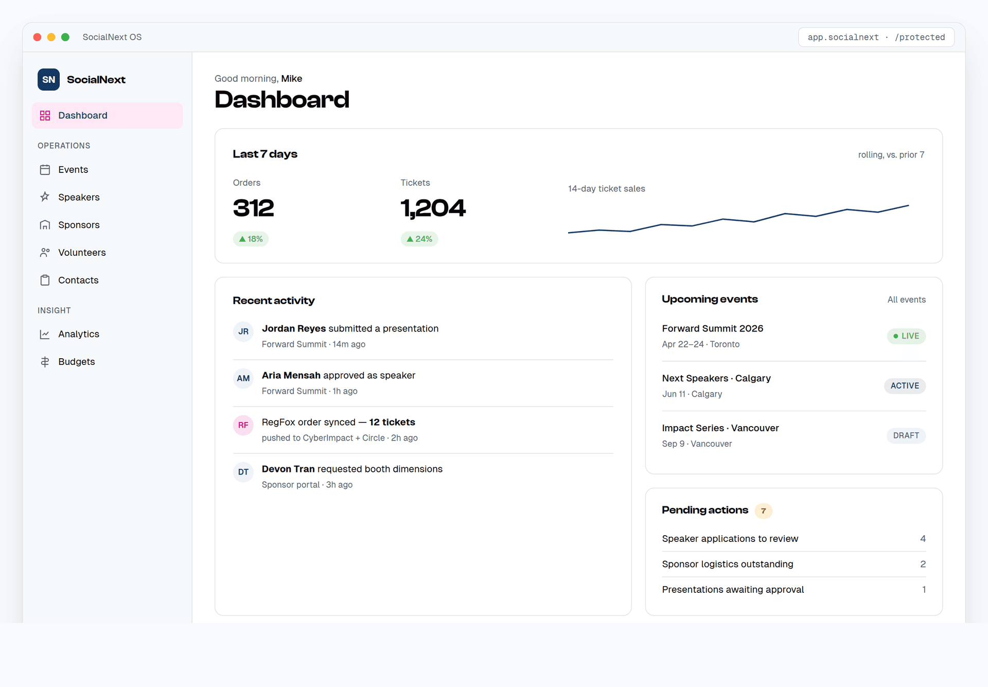This screenshot has width=988, height=687.
Task: Click the Speaker applications count 4
Action: [923, 539]
